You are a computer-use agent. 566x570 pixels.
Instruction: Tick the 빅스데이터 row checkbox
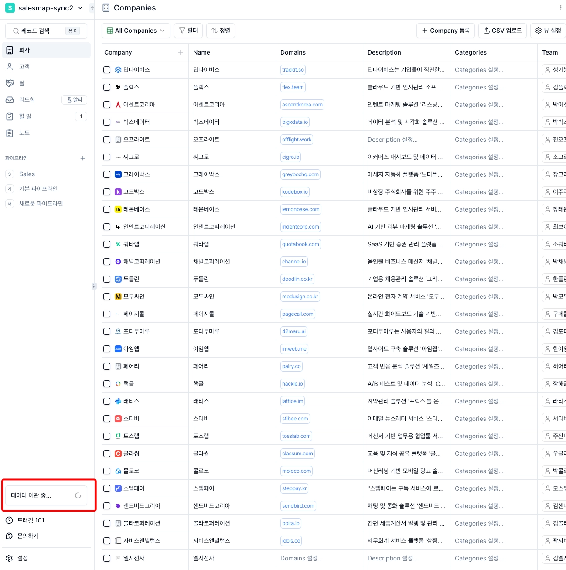pyautogui.click(x=107, y=122)
